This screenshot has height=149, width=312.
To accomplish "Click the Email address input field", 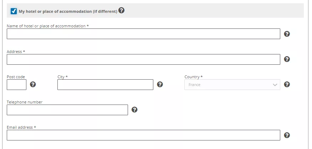I will coord(143,135).
